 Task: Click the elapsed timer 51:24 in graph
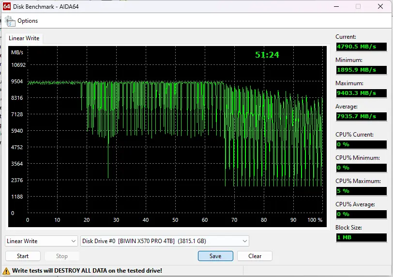[267, 55]
